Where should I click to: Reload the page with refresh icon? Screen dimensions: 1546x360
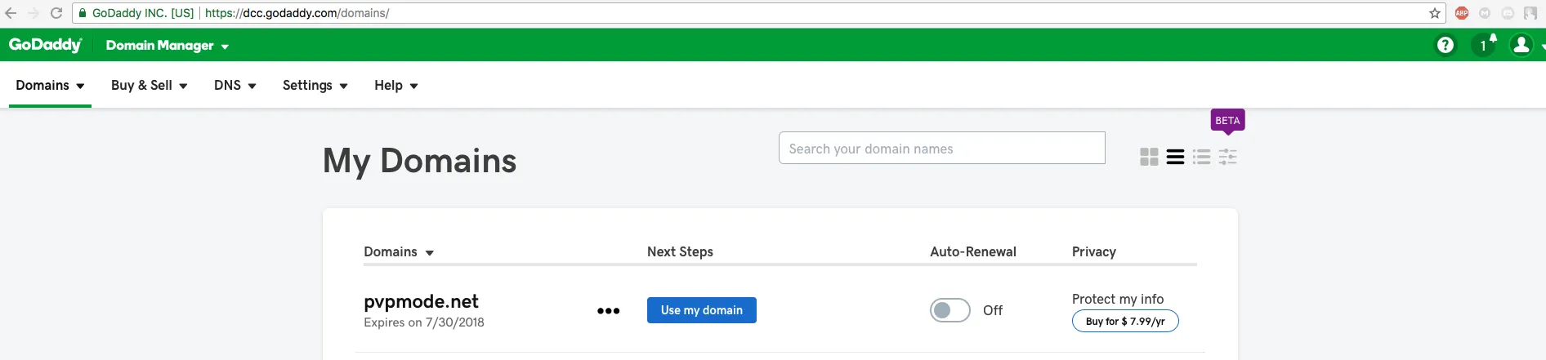(56, 13)
